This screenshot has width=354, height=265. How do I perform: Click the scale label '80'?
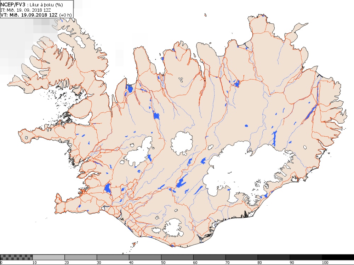(260, 263)
